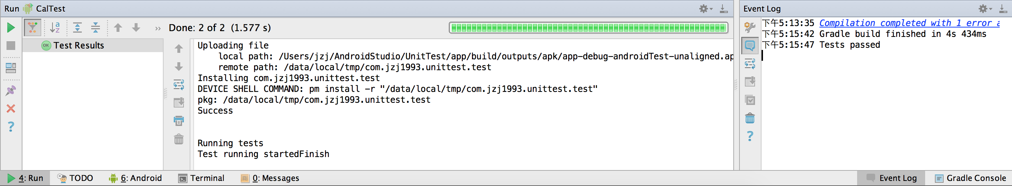Show more toolbar actions via double chevron
1012x186 pixels.
(x=158, y=28)
